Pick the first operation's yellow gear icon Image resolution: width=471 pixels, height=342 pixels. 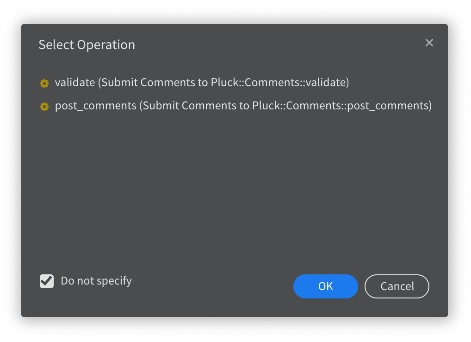pyautogui.click(x=44, y=83)
